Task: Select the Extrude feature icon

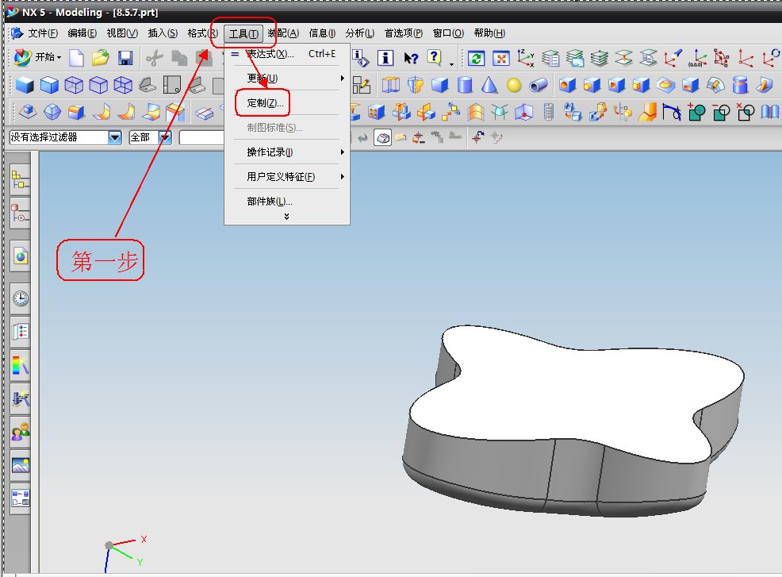Action: coord(390,85)
